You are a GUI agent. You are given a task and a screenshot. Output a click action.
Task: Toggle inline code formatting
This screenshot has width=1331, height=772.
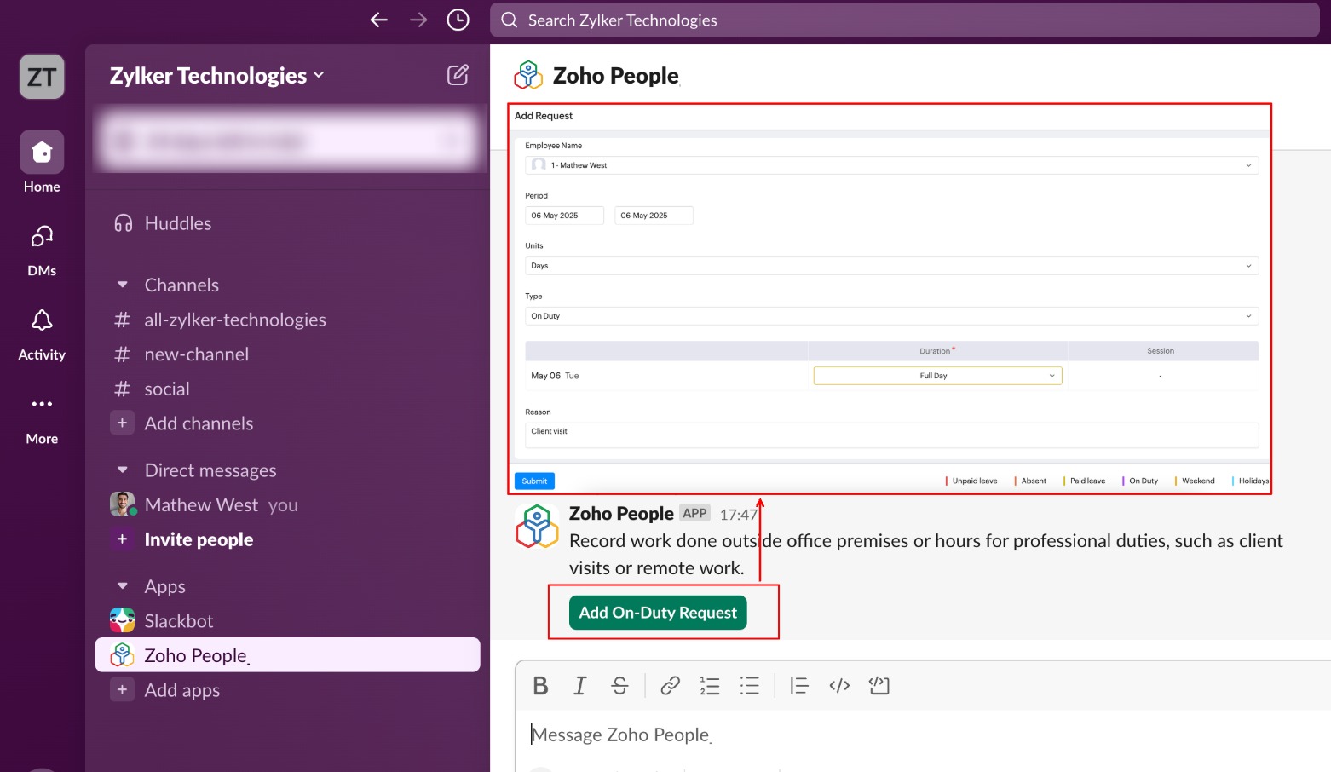click(839, 686)
